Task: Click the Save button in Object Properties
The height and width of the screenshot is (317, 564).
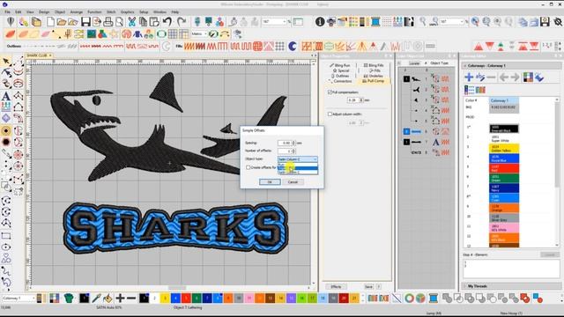Action: [x=368, y=286]
